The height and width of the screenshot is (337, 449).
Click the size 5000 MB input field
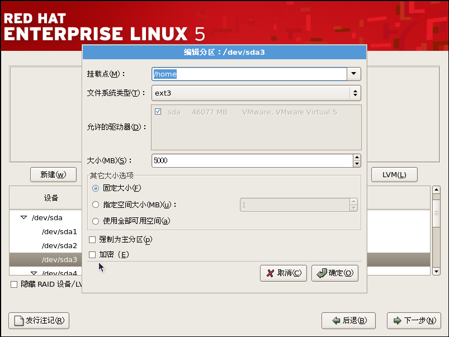coord(252,160)
